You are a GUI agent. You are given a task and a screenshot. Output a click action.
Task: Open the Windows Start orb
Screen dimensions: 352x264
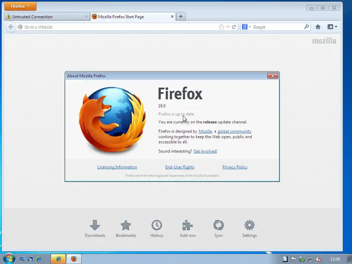pos(9,258)
